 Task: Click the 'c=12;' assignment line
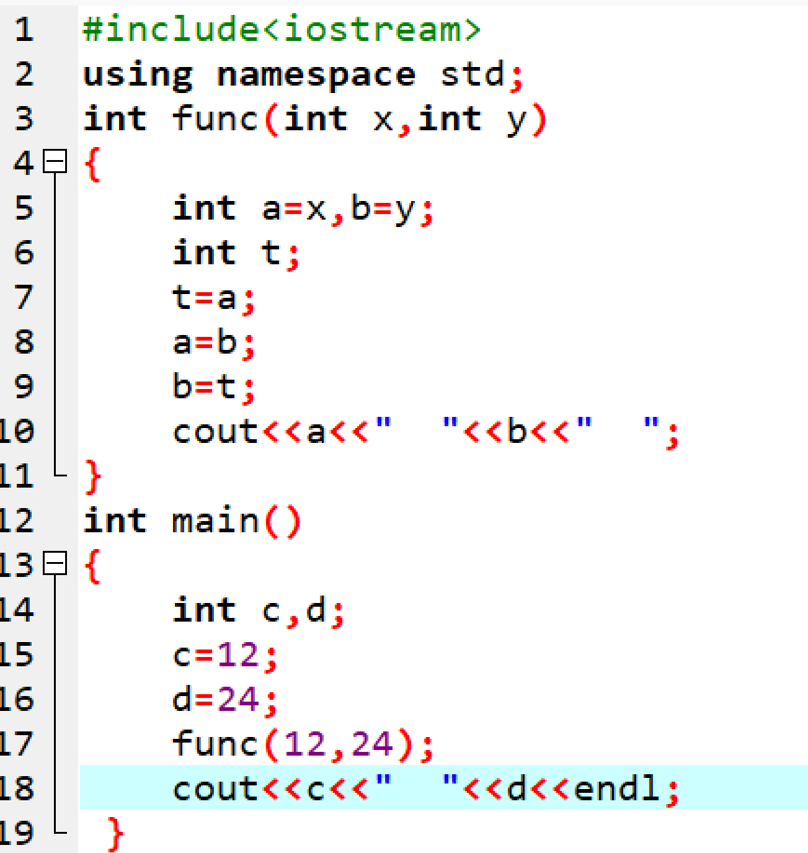click(x=225, y=655)
